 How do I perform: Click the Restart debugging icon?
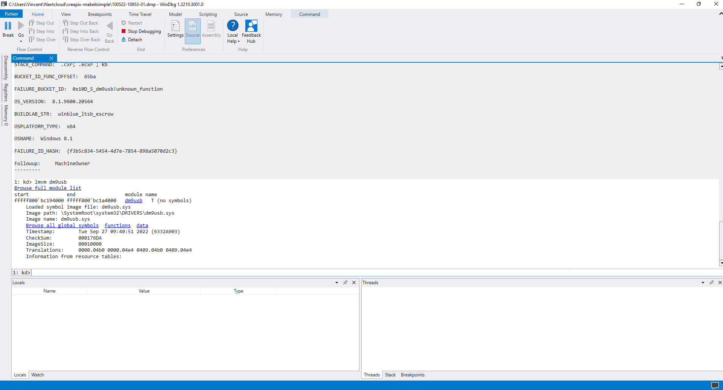(x=124, y=23)
